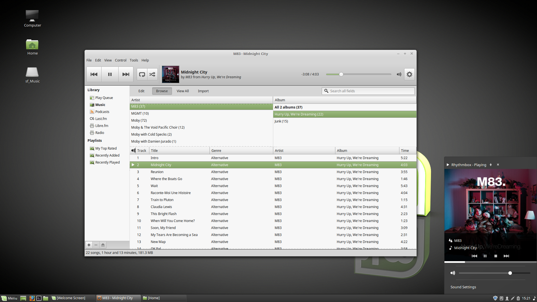Open the gear settings menu button
Screen dimensions: 537x302
409,74
